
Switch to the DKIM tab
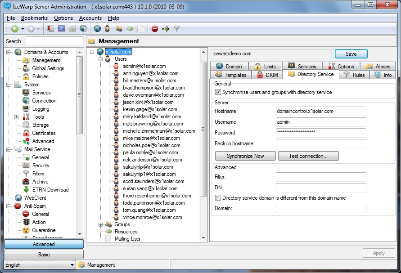tap(269, 75)
